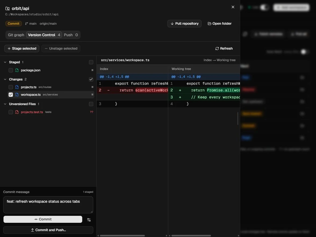Collapse the Unversioned Files section chevron
The height and width of the screenshot is (237, 316).
pyautogui.click(x=5, y=104)
